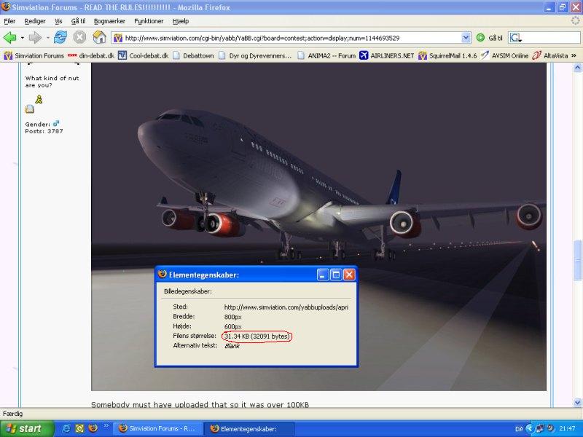The width and height of the screenshot is (583, 437).
Task: Click the male gender symbol icon
Action: [56, 123]
